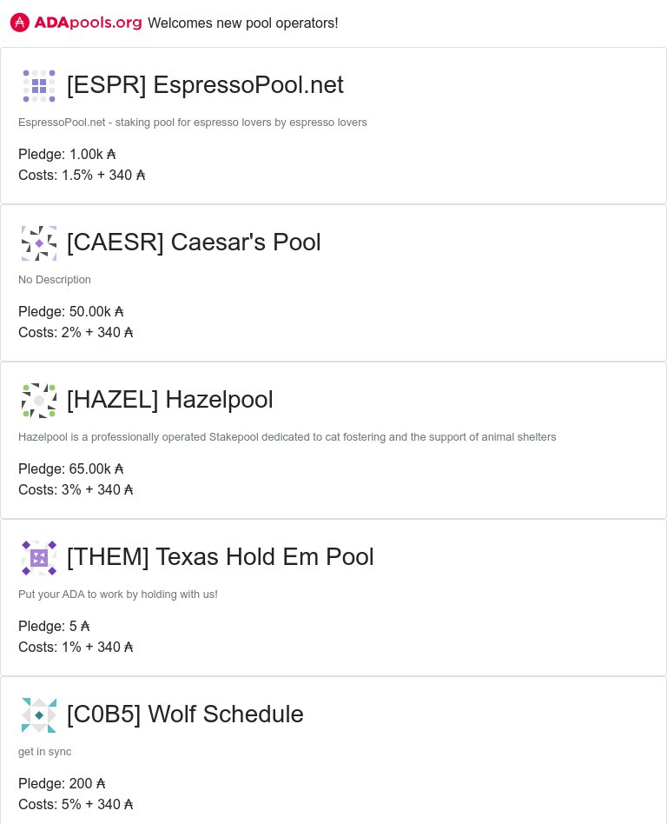Click the Texas Hold Em Pool identicon
This screenshot has width=667, height=824.
(x=39, y=557)
